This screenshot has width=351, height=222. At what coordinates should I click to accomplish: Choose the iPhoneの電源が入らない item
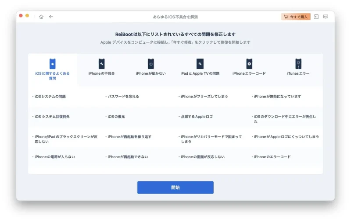pos(54,157)
